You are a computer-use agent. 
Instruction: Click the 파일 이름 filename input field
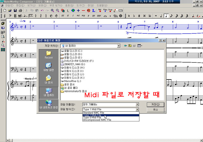[x=109, y=104]
